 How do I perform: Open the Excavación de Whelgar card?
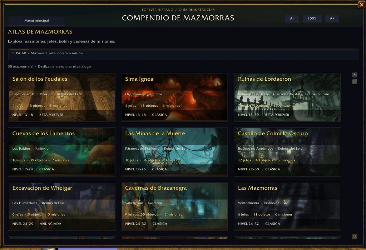pyautogui.click(x=61, y=206)
